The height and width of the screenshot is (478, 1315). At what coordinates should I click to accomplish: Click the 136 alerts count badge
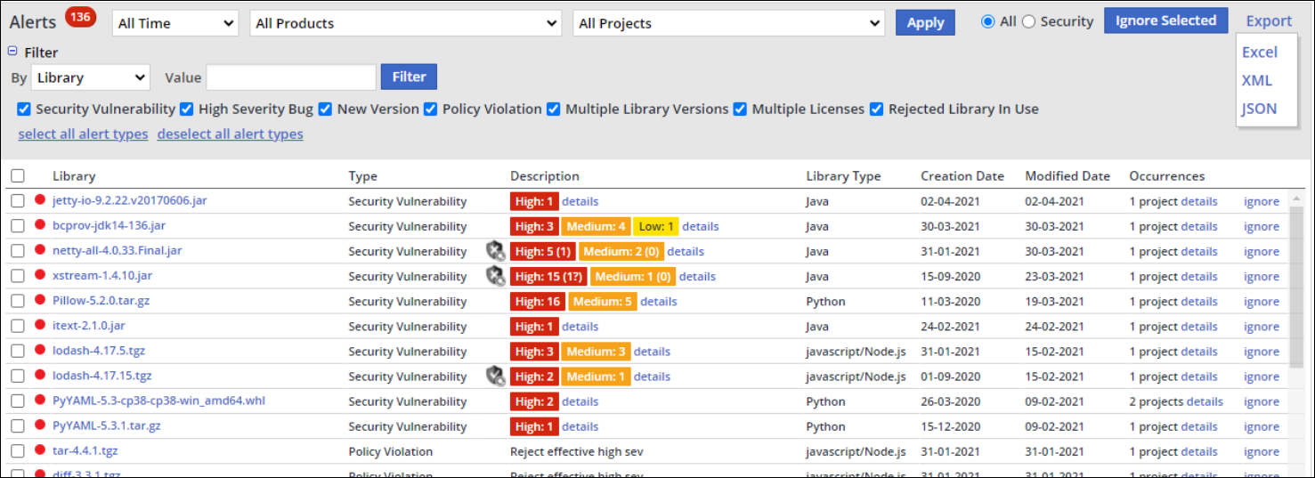tap(81, 18)
